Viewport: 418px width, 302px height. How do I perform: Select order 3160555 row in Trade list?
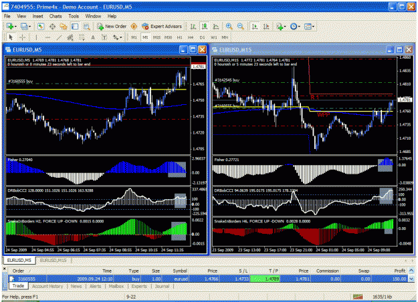tap(208, 279)
